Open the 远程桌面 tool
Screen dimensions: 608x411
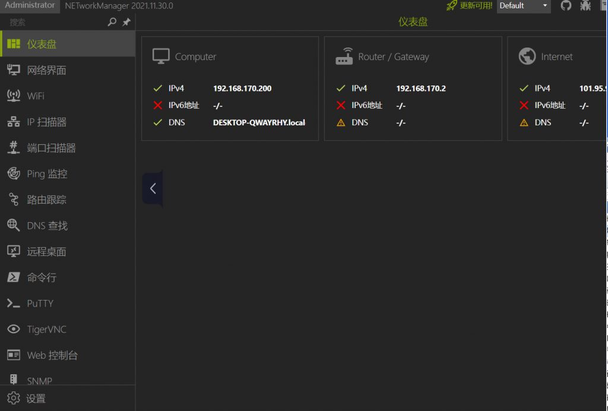coord(47,251)
